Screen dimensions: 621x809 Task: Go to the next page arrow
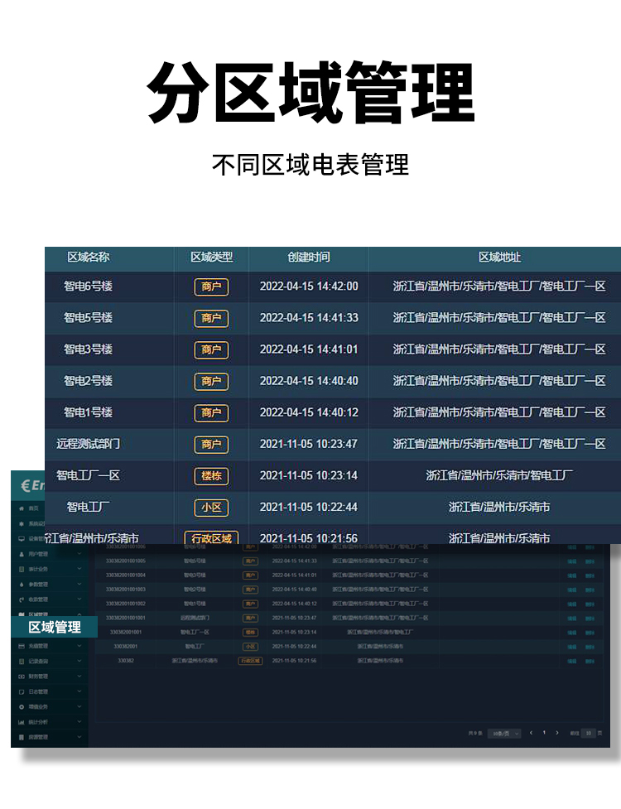coord(557,733)
